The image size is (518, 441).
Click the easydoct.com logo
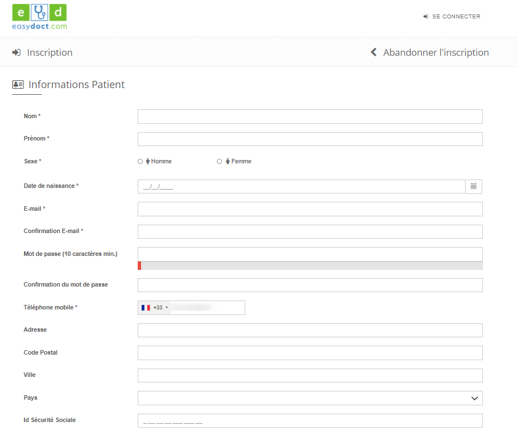tap(39, 17)
